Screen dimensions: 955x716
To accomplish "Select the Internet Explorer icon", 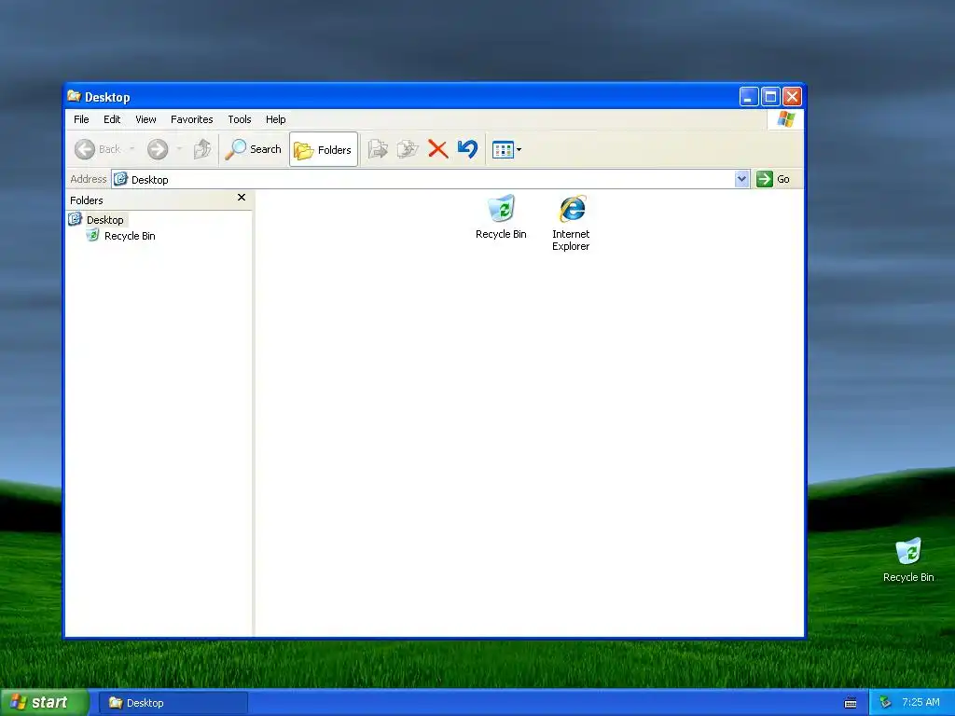I will (572, 223).
